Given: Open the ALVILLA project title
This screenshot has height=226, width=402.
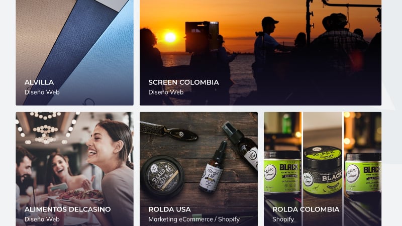Looking at the screenshot, I should click(x=39, y=82).
